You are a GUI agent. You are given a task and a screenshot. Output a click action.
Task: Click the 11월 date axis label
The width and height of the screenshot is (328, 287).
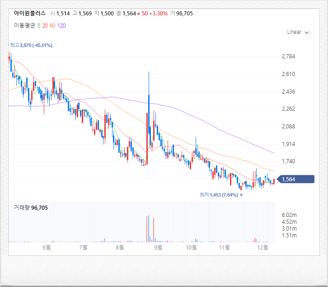coord(224,247)
